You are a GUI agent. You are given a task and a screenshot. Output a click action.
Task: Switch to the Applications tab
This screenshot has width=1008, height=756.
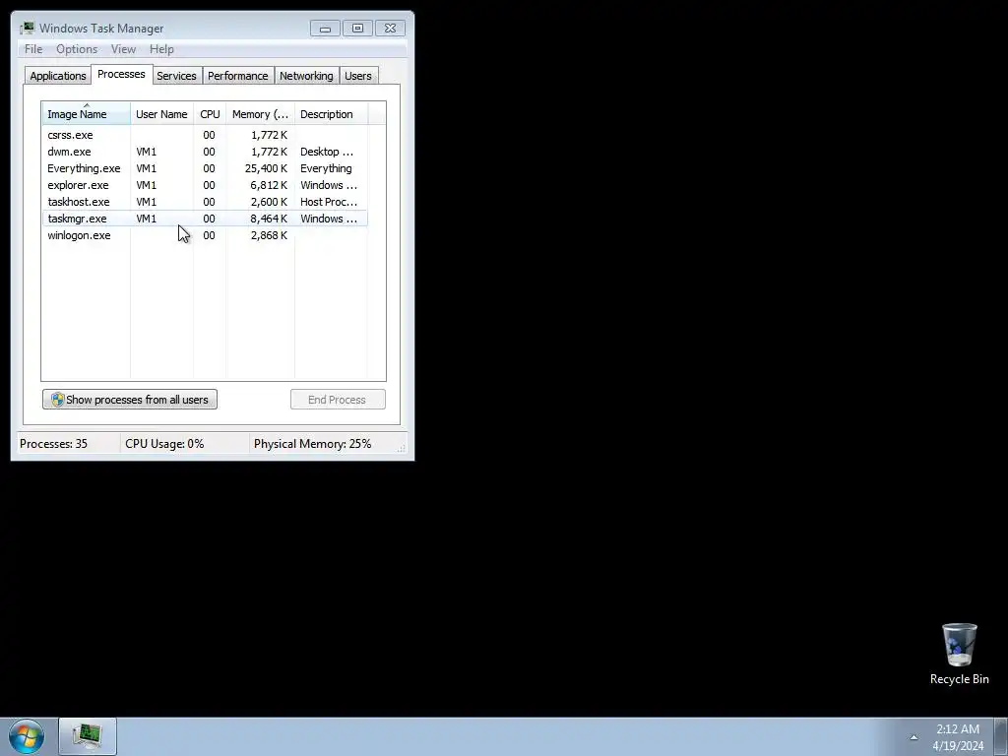pyautogui.click(x=58, y=76)
